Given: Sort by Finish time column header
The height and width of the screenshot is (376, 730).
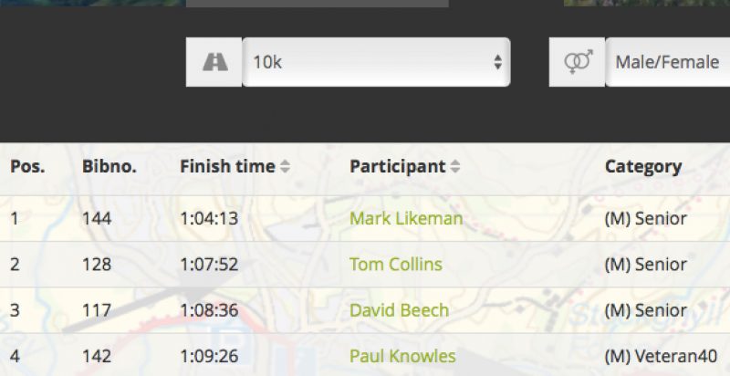Looking at the screenshot, I should (227, 167).
